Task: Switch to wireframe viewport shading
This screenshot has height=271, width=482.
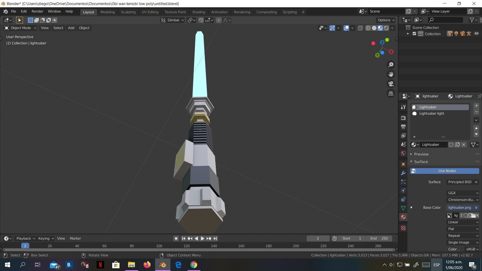Action: (x=368, y=28)
